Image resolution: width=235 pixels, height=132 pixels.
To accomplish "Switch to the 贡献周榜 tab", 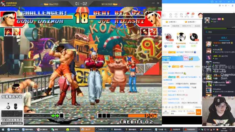I will pyautogui.click(x=175, y=26).
